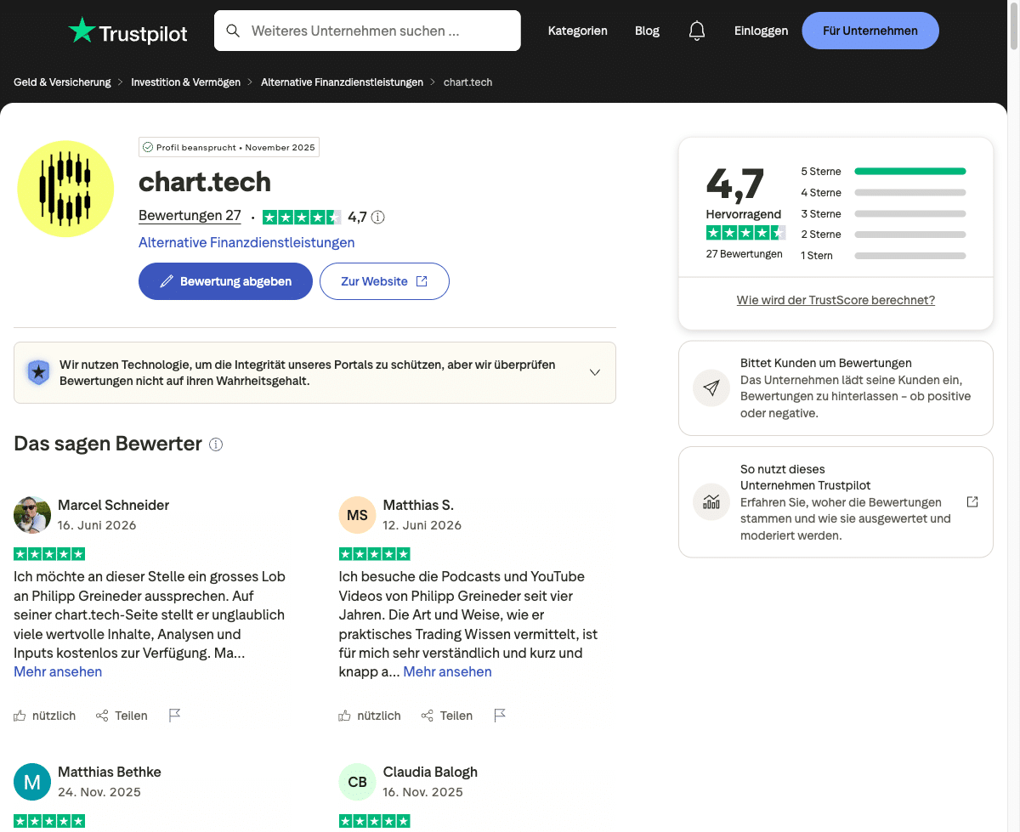Click Bewertungen 27 link
1020x832 pixels.
click(190, 216)
